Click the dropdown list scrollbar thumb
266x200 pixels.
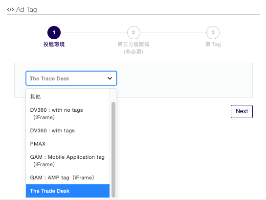click(x=113, y=150)
